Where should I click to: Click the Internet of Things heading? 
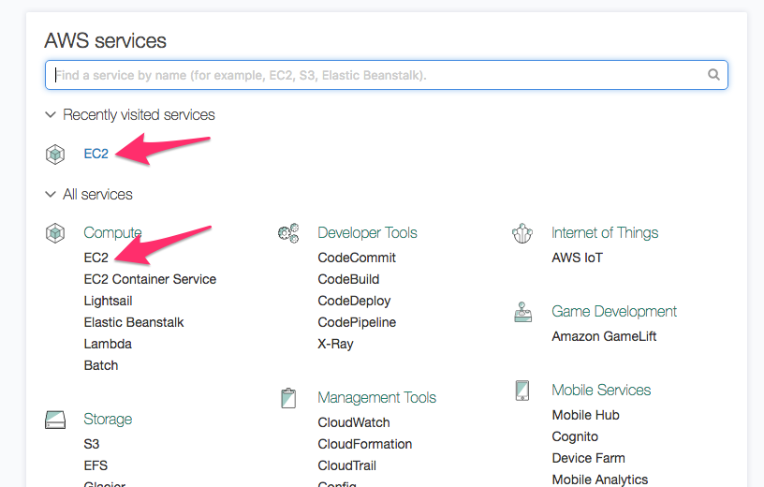coord(605,233)
